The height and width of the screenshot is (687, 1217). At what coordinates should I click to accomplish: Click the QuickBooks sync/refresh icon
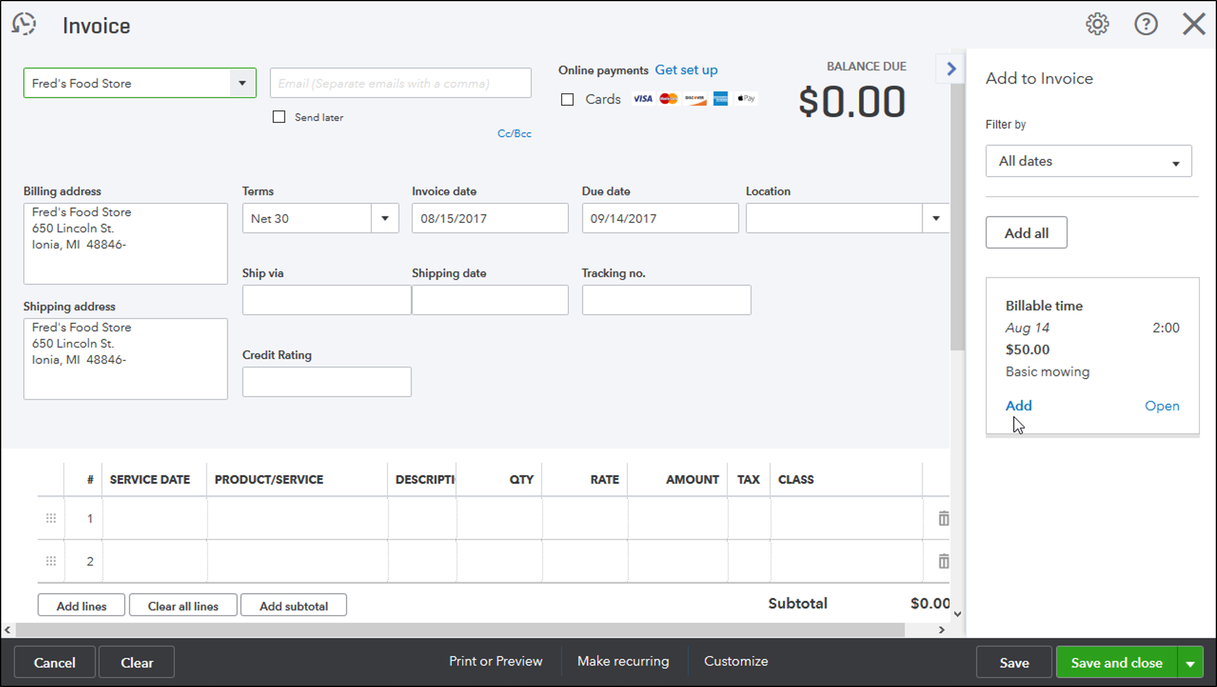pyautogui.click(x=24, y=23)
